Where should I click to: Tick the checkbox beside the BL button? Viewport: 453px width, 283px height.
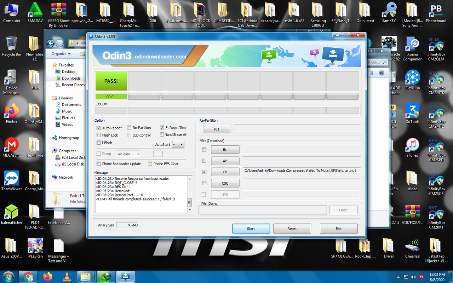tap(204, 150)
